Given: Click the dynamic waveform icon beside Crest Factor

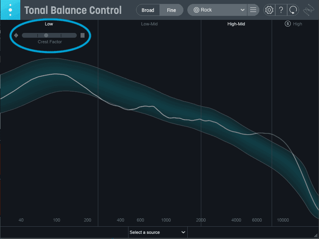Looking at the screenshot, I should click(16, 35).
